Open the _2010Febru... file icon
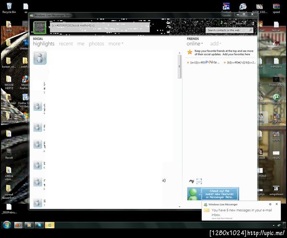Image resolution: width=287 pixels, height=238 pixels. coord(9,209)
